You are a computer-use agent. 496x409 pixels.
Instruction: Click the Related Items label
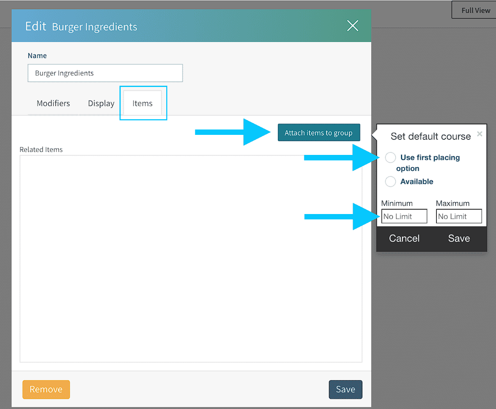41,150
